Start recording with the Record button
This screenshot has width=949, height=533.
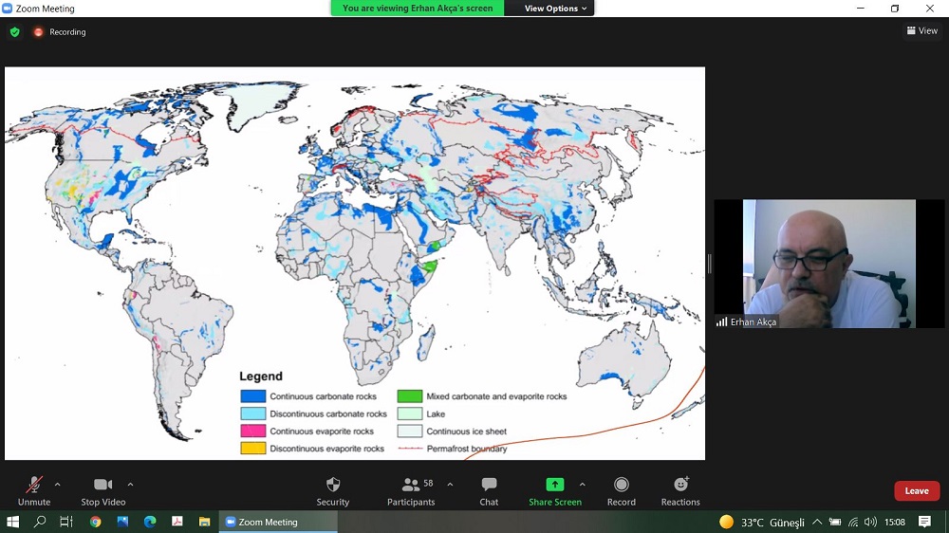click(621, 490)
